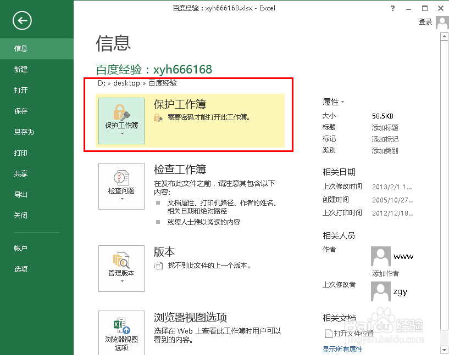This screenshot has width=449, height=355.
Task: Open 浏览器视图选项 (Browser View Options) icon
Action: pyautogui.click(x=121, y=331)
